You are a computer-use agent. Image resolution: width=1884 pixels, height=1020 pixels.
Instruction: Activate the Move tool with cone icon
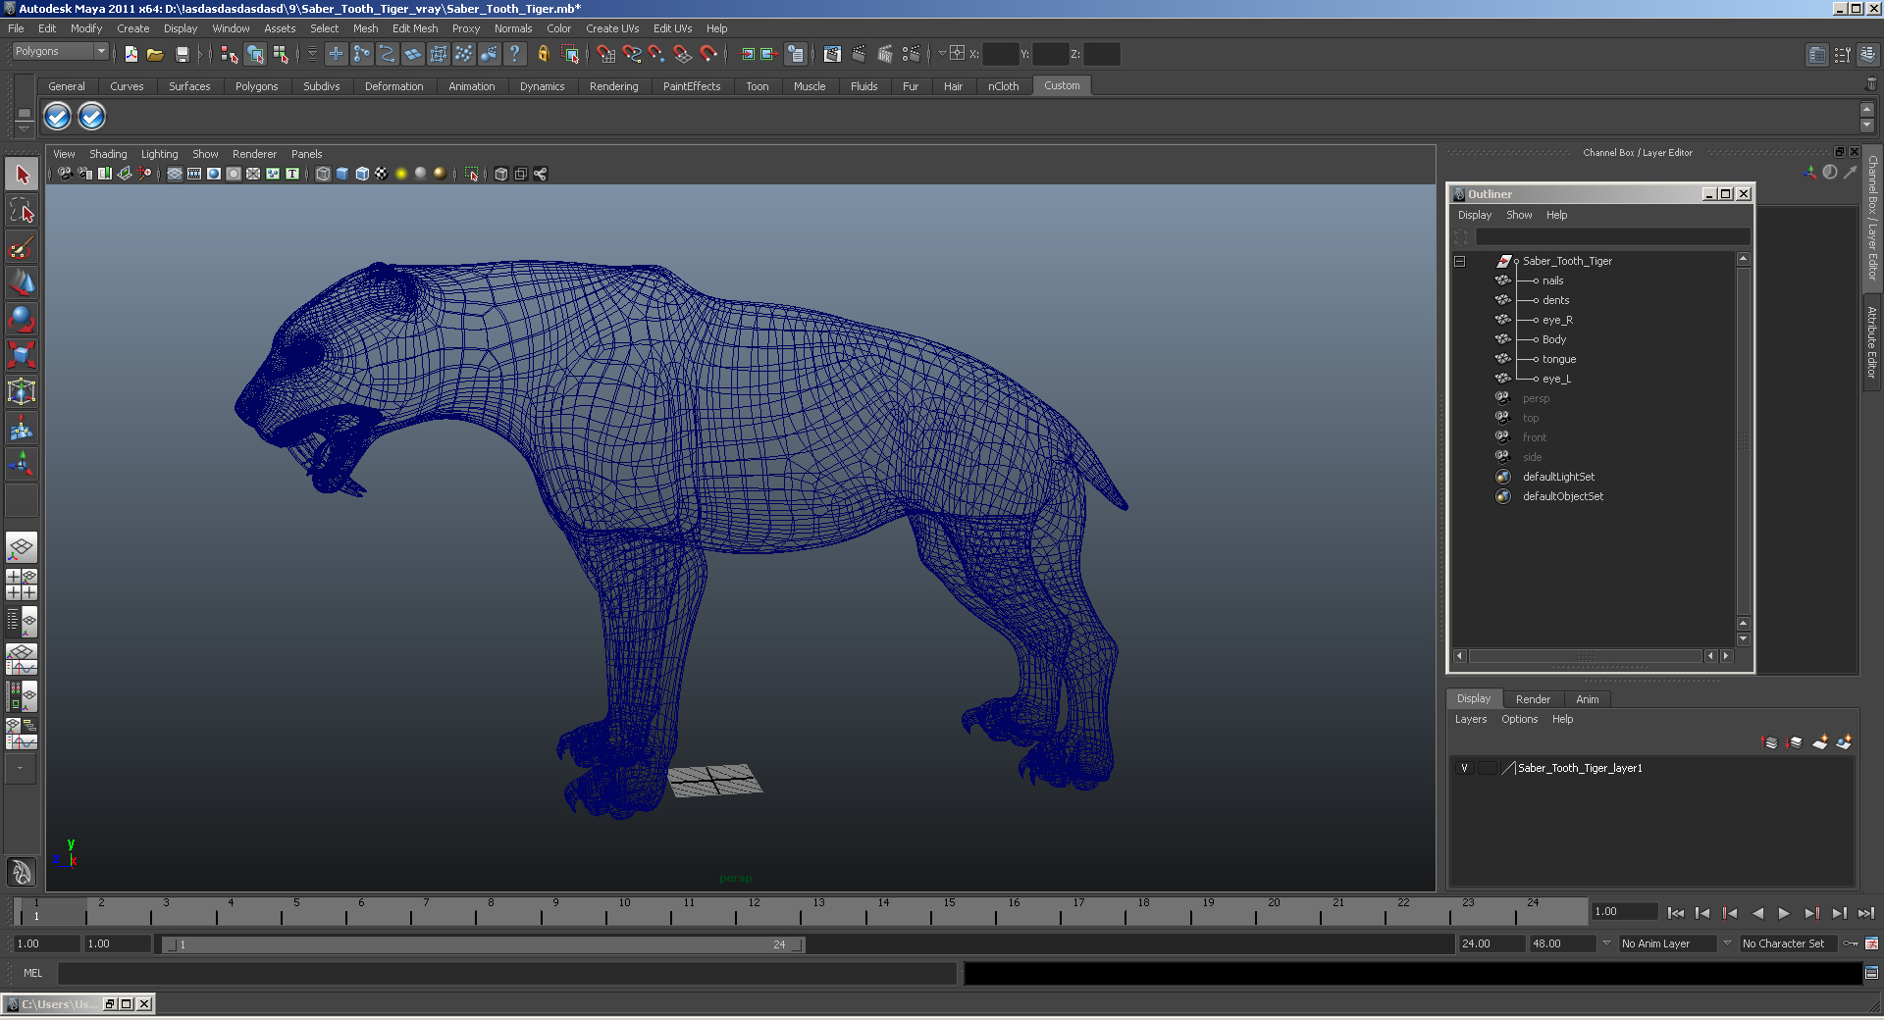[22, 283]
